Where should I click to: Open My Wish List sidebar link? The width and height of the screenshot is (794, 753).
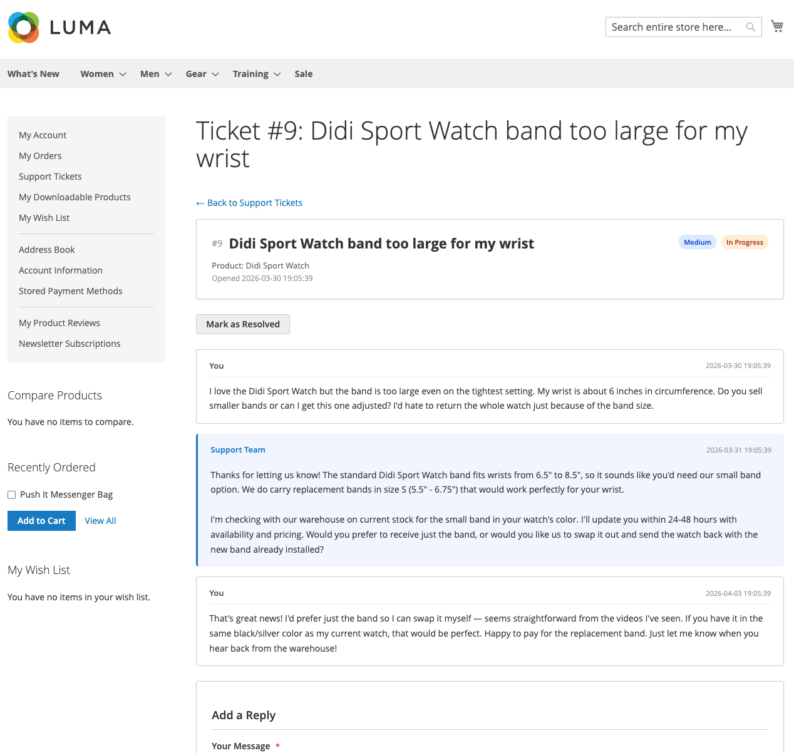click(x=44, y=218)
